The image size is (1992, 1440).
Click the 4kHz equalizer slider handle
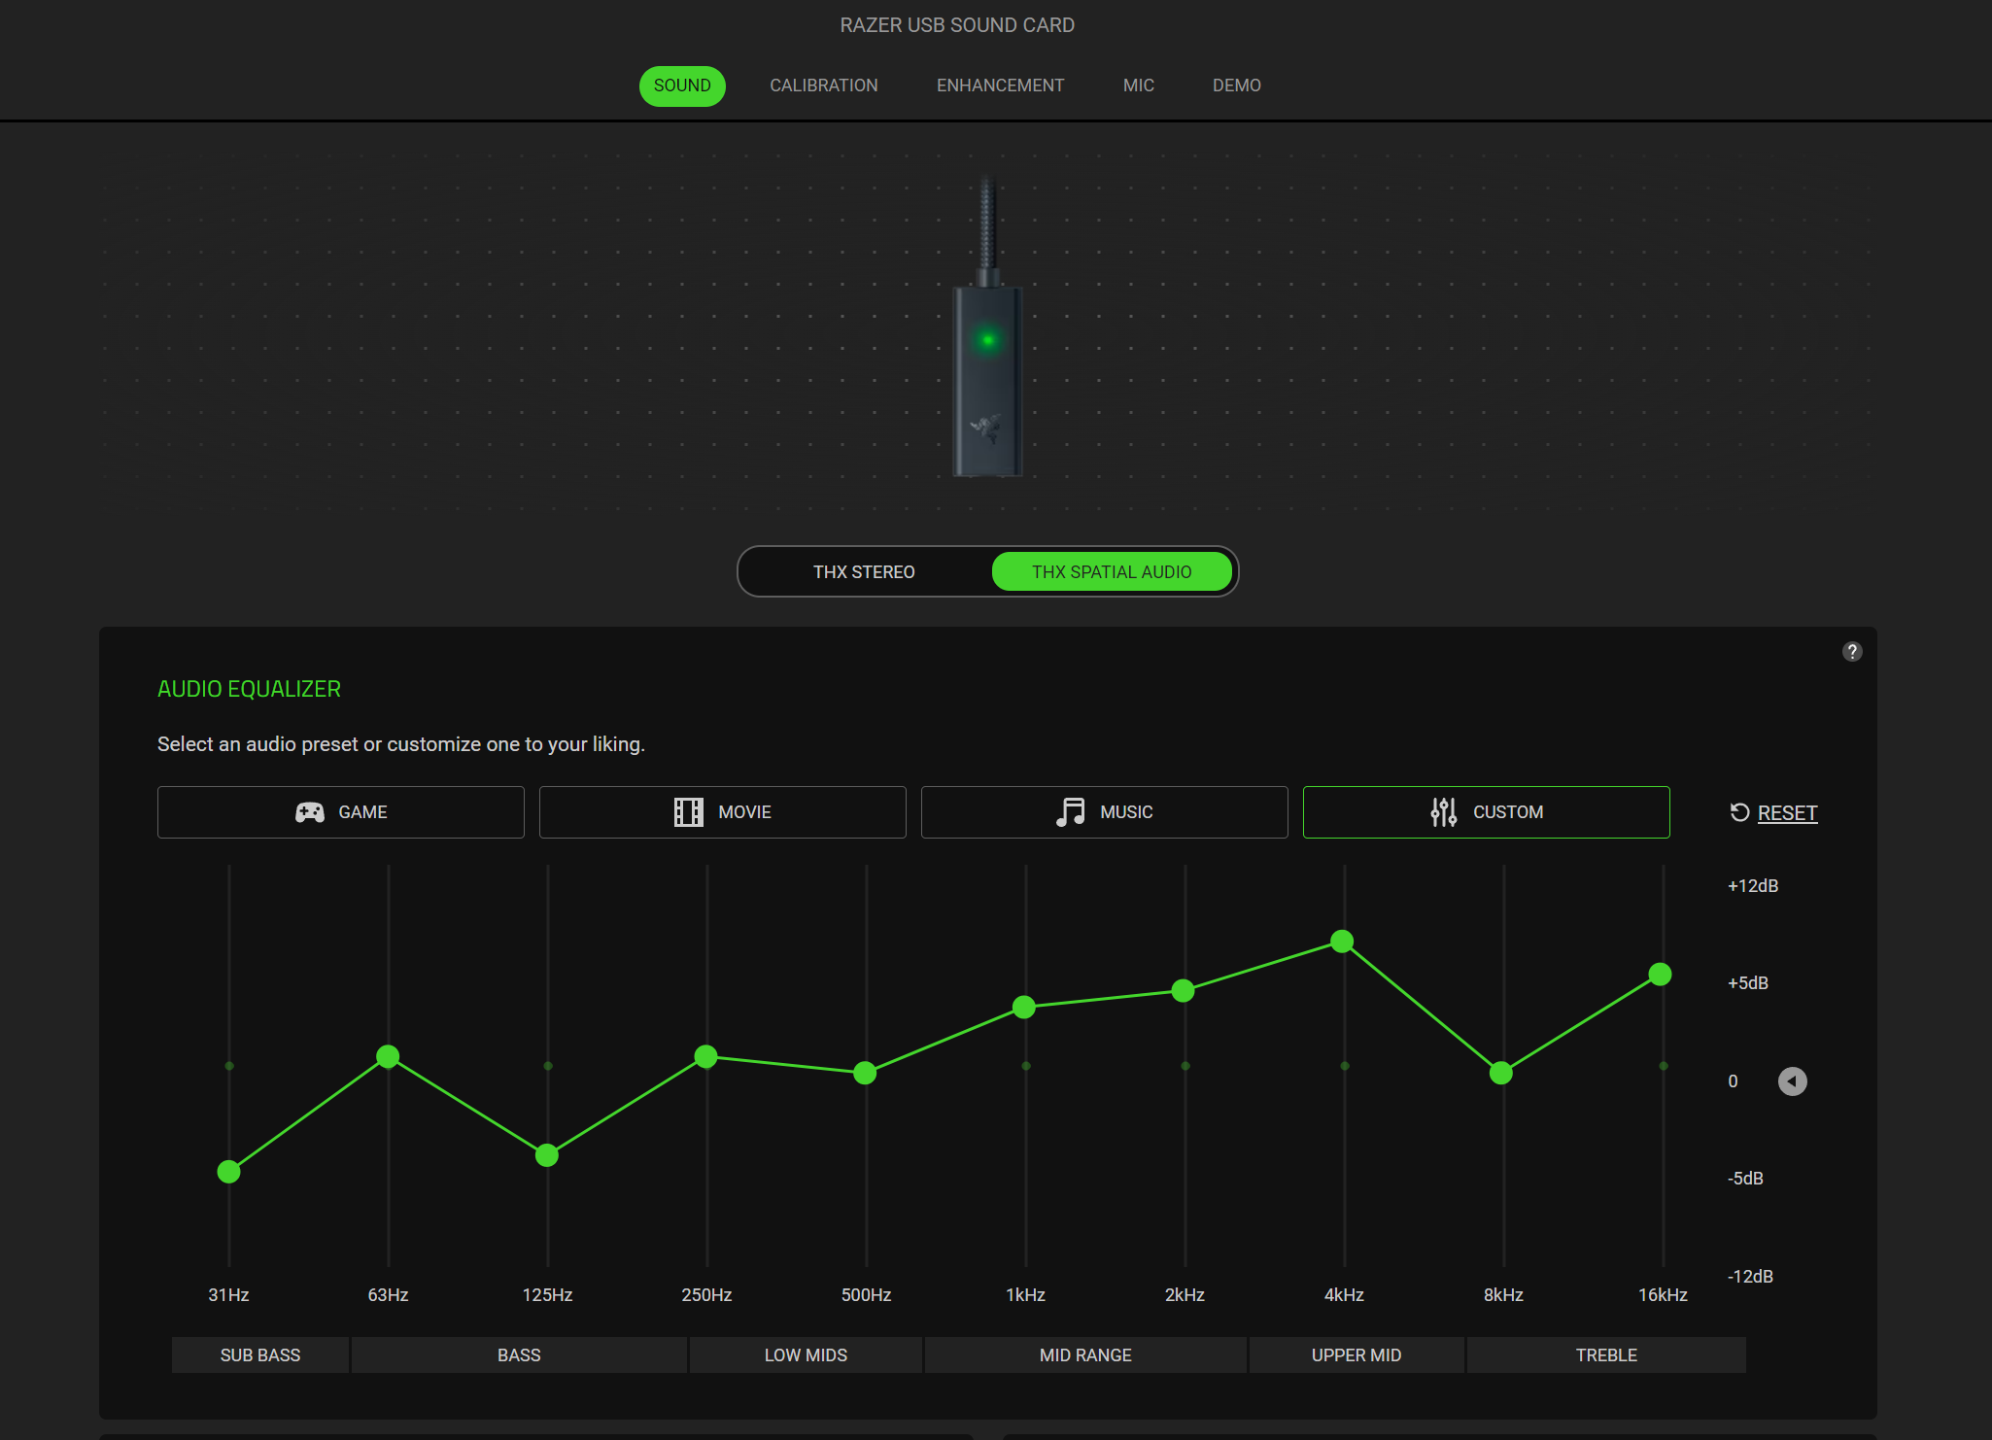pos(1342,941)
